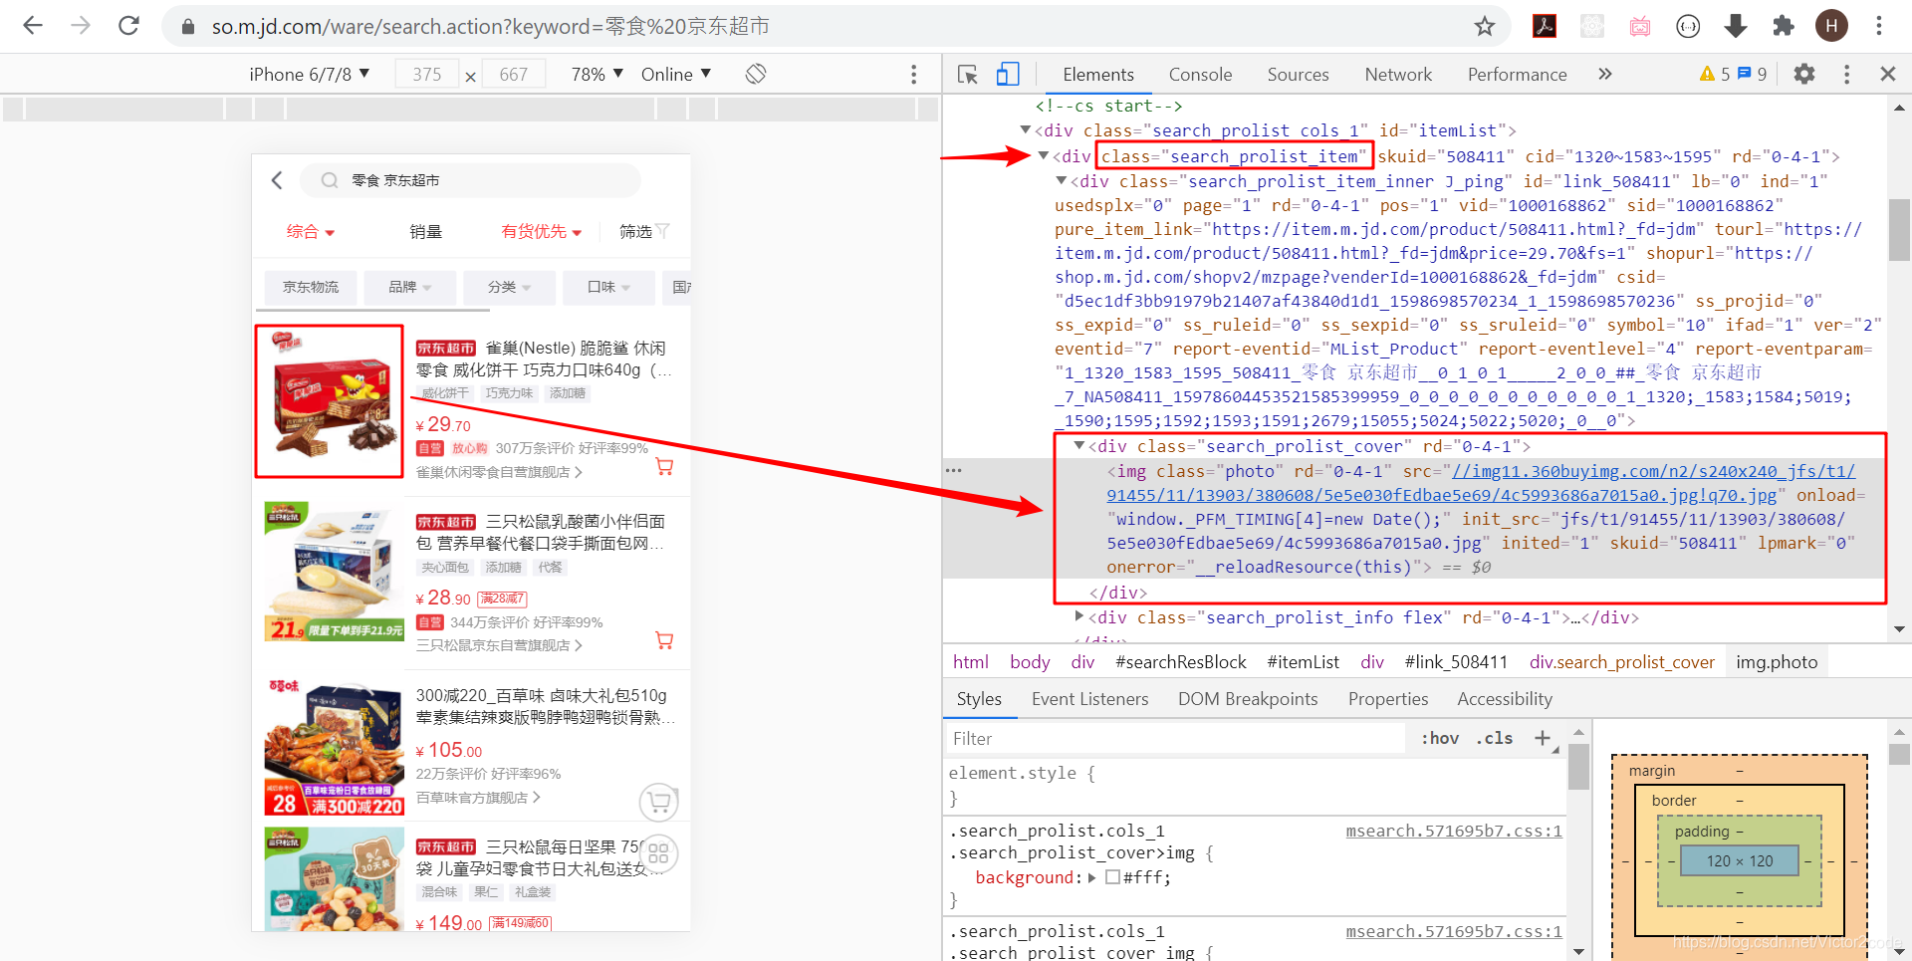
Task: Click the pink bilibili extension icon
Action: point(1640,26)
